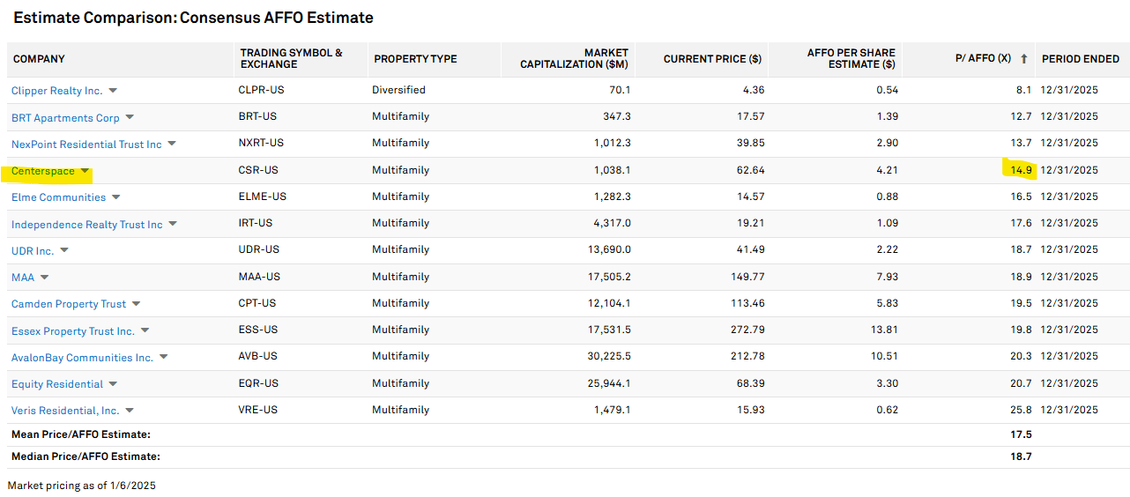Expand the UDR Inc. dropdown arrow
1130x497 pixels.
64,251
